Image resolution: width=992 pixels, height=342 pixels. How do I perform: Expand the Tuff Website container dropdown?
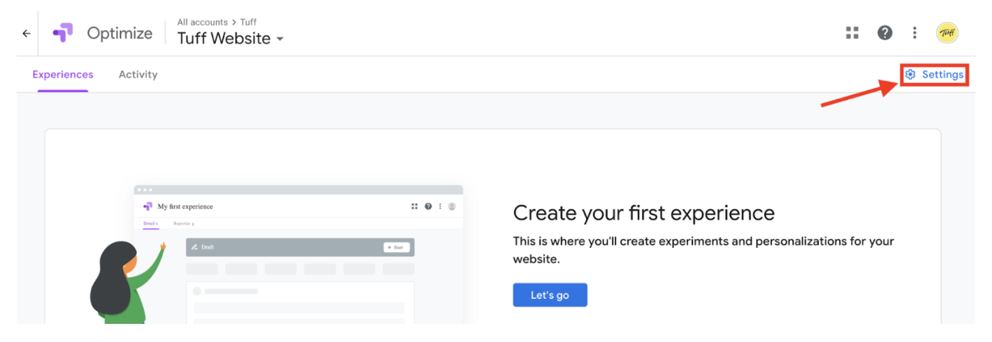pos(280,39)
